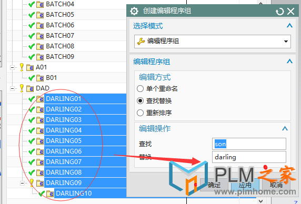The height and width of the screenshot is (204, 301).
Task: Click the folder icon of A01
Action: (x=30, y=67)
